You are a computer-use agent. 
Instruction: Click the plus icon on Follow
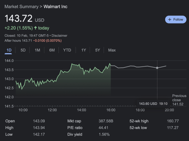tap(170, 20)
